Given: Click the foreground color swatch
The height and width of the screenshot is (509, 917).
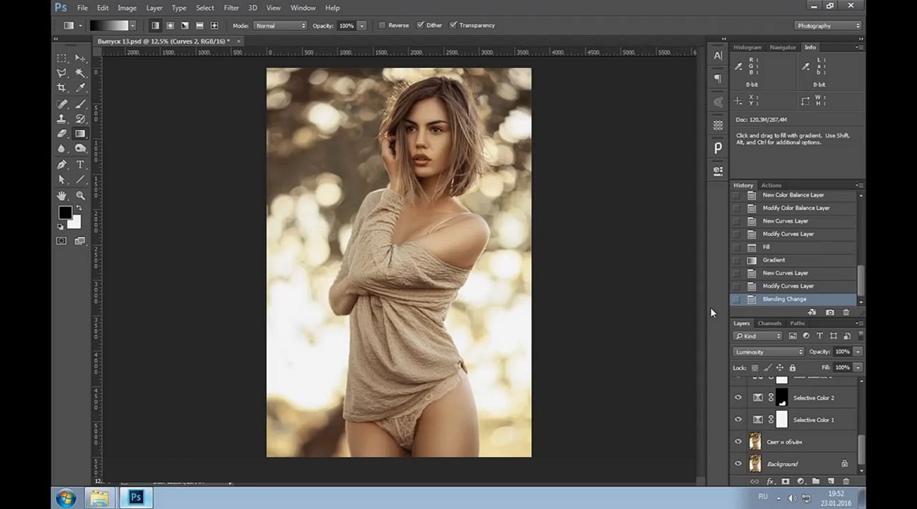Looking at the screenshot, I should tap(64, 213).
